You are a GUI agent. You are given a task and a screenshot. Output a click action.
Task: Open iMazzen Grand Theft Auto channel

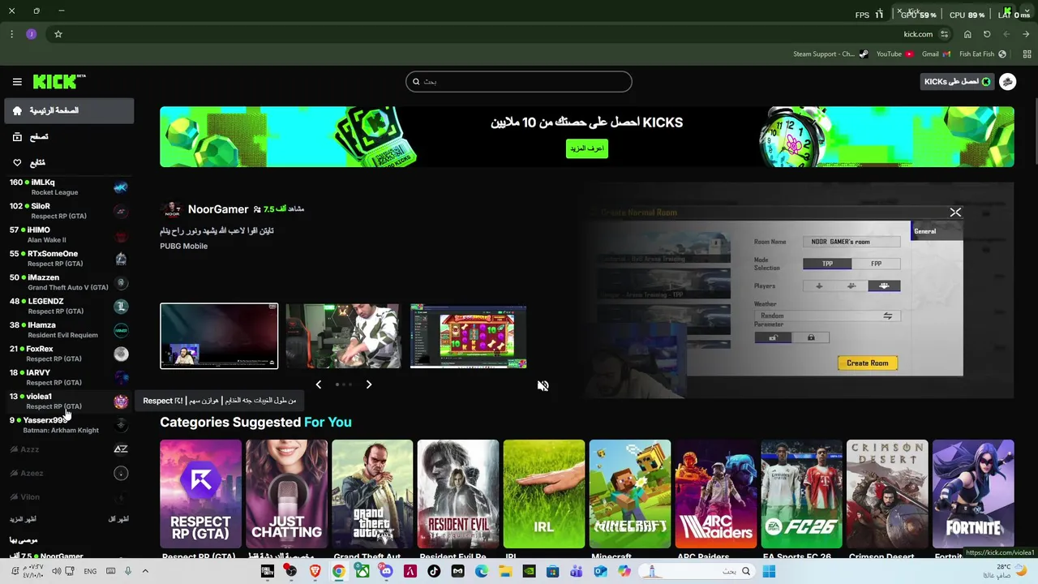pyautogui.click(x=69, y=282)
